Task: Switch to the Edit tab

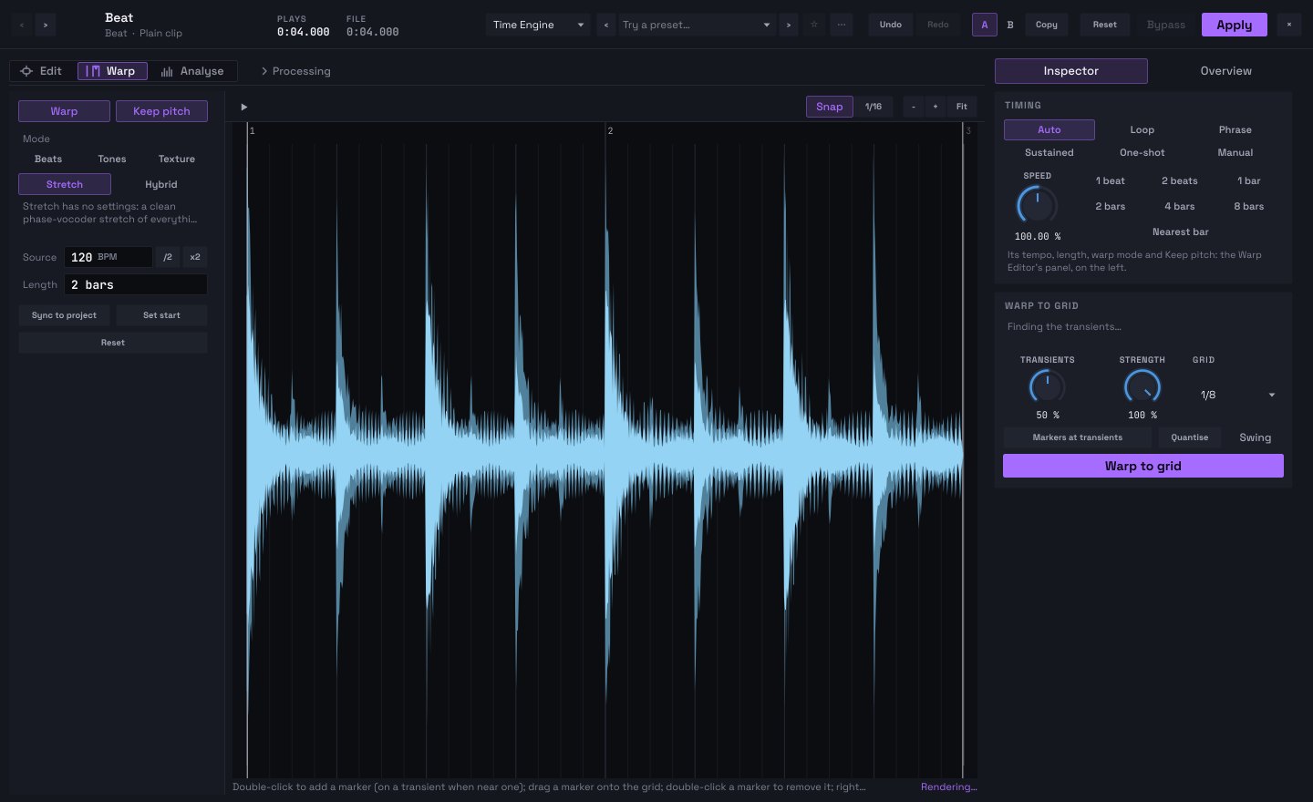Action: 42,71
